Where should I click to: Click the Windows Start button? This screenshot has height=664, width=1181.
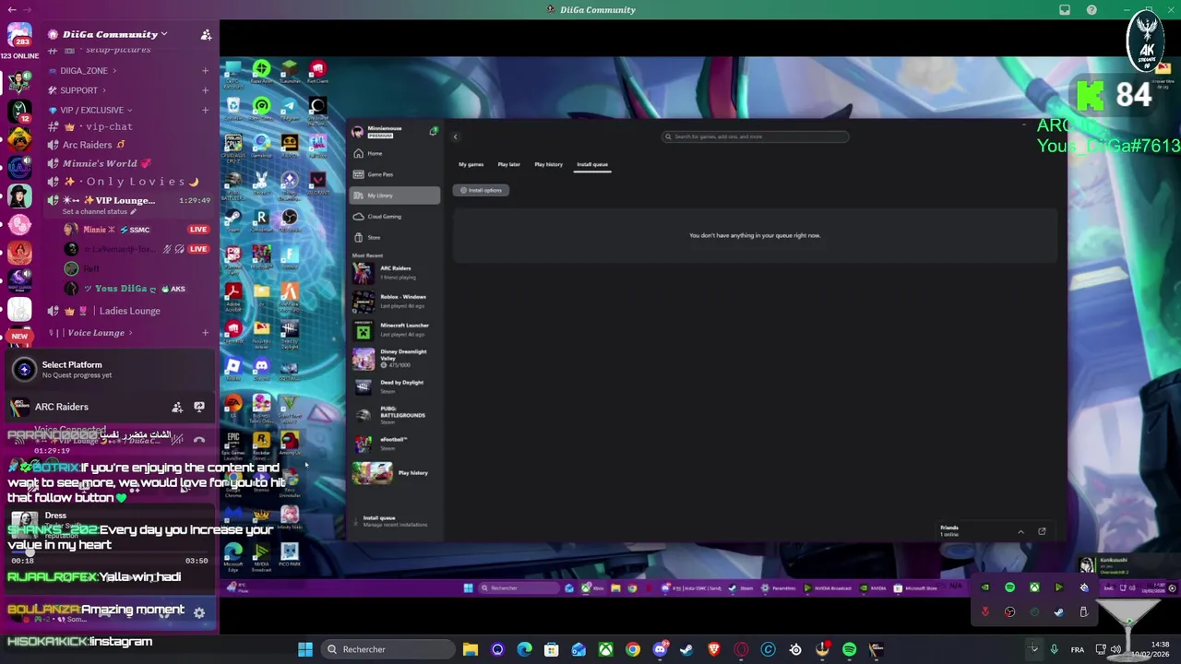pyautogui.click(x=305, y=649)
